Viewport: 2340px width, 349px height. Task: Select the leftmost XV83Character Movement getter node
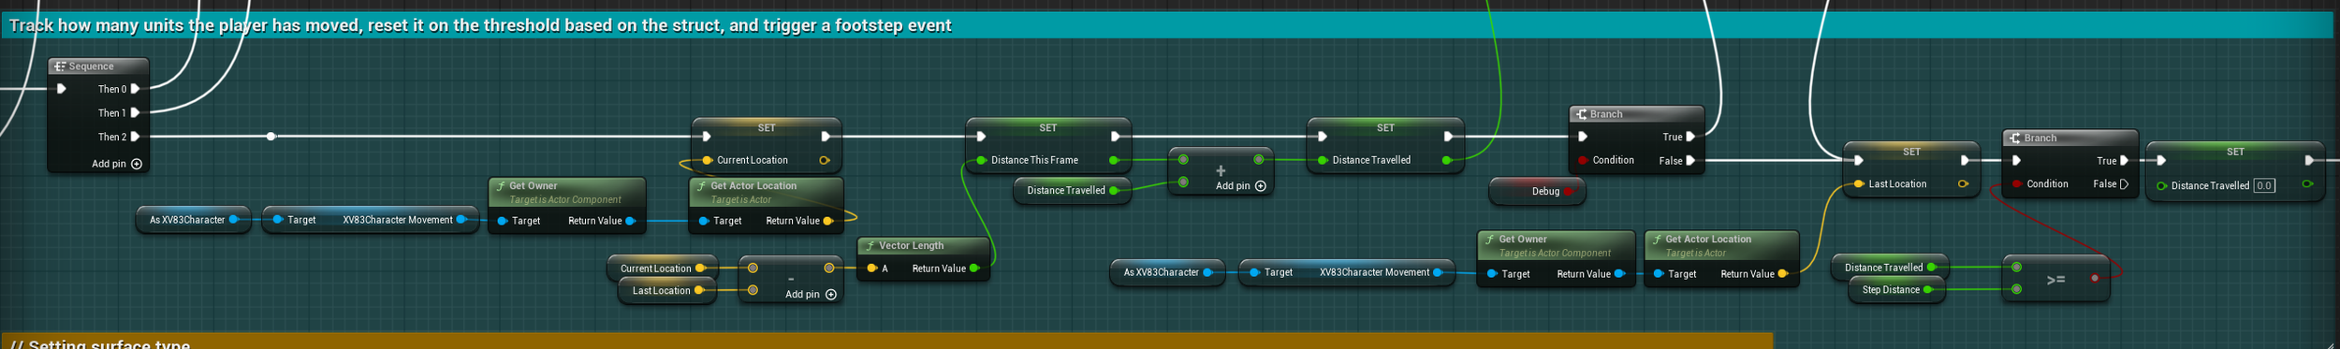point(370,220)
